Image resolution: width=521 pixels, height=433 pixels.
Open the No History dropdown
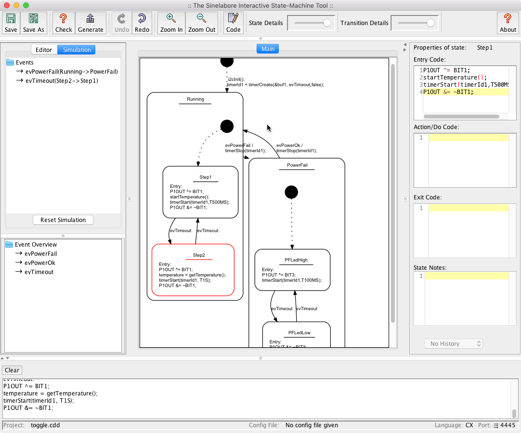pyautogui.click(x=453, y=343)
